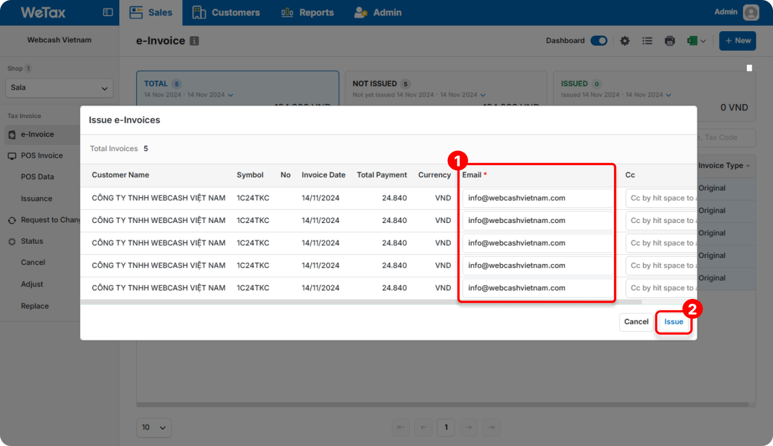The width and height of the screenshot is (773, 446).
Task: Go to last page pagination icon
Action: [x=491, y=428]
